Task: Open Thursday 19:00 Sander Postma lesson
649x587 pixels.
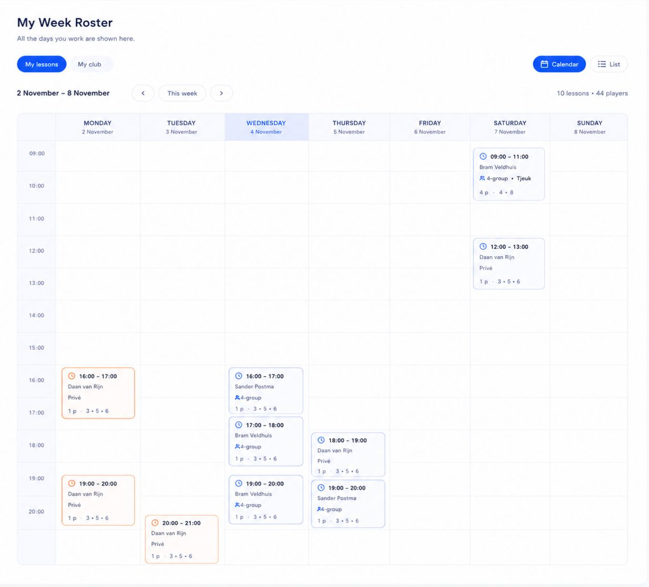Action: click(x=348, y=503)
